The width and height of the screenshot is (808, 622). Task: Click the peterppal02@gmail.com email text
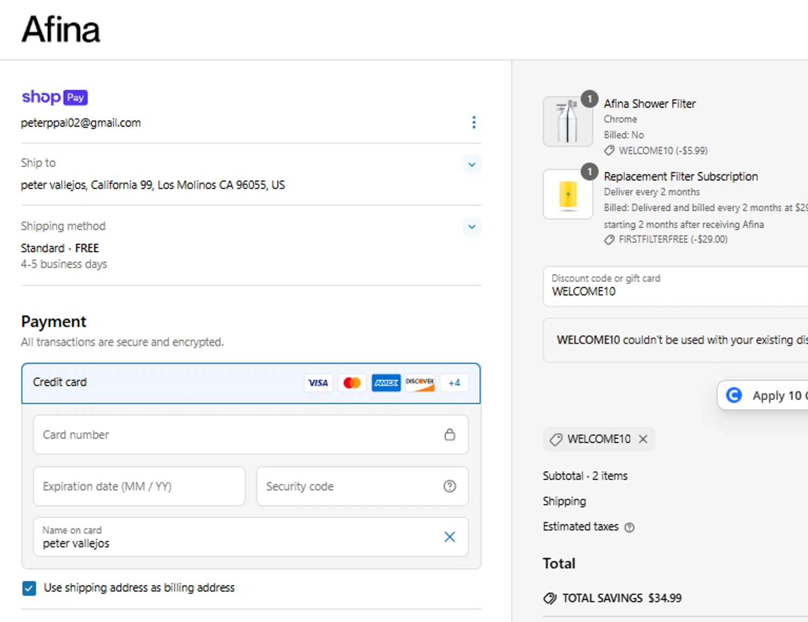click(x=81, y=123)
